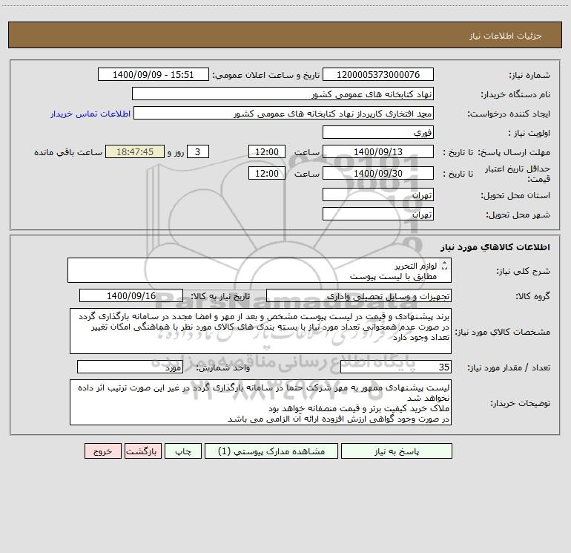Screen dimensions: 571x553
Task: Click the product specifications text area
Action: tap(260, 331)
